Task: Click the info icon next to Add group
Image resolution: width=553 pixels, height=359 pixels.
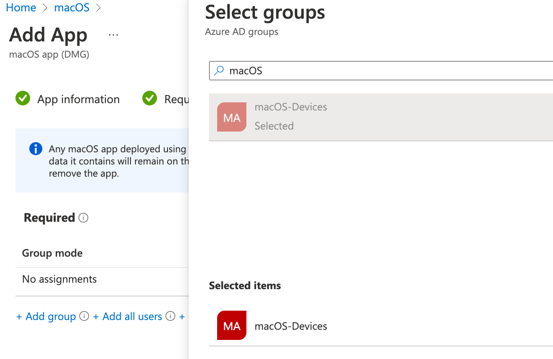Action: coord(84,316)
